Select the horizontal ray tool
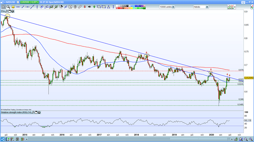Viewport: 254px width, 142px height. [28, 7]
